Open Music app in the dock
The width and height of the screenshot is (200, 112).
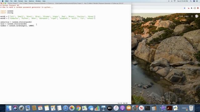pyautogui.click(x=116, y=108)
